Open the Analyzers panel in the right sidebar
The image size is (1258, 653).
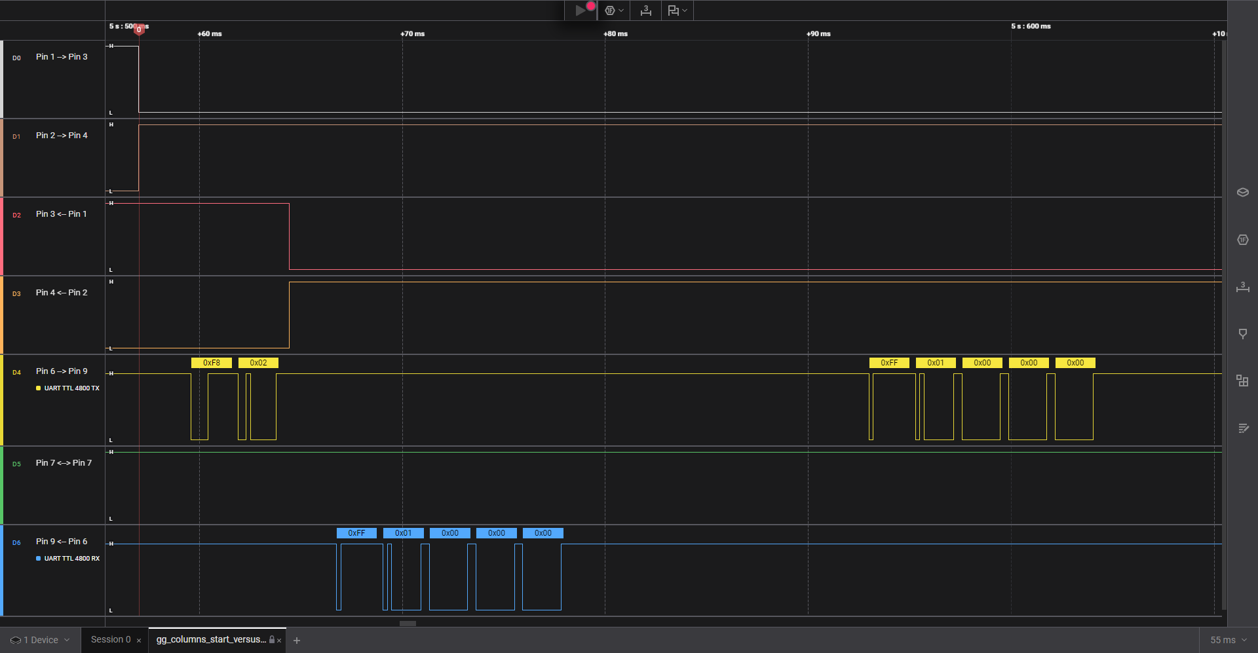[1242, 240]
